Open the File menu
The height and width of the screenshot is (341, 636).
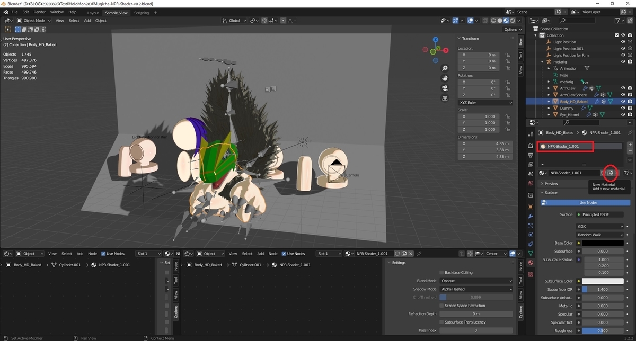(x=14, y=12)
